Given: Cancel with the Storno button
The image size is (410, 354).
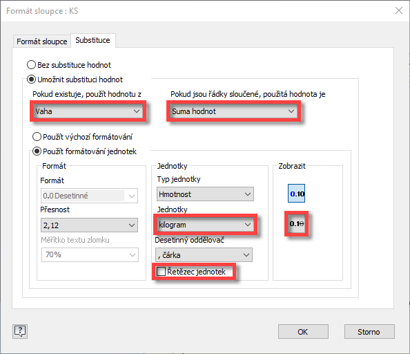Looking at the screenshot, I should [369, 332].
